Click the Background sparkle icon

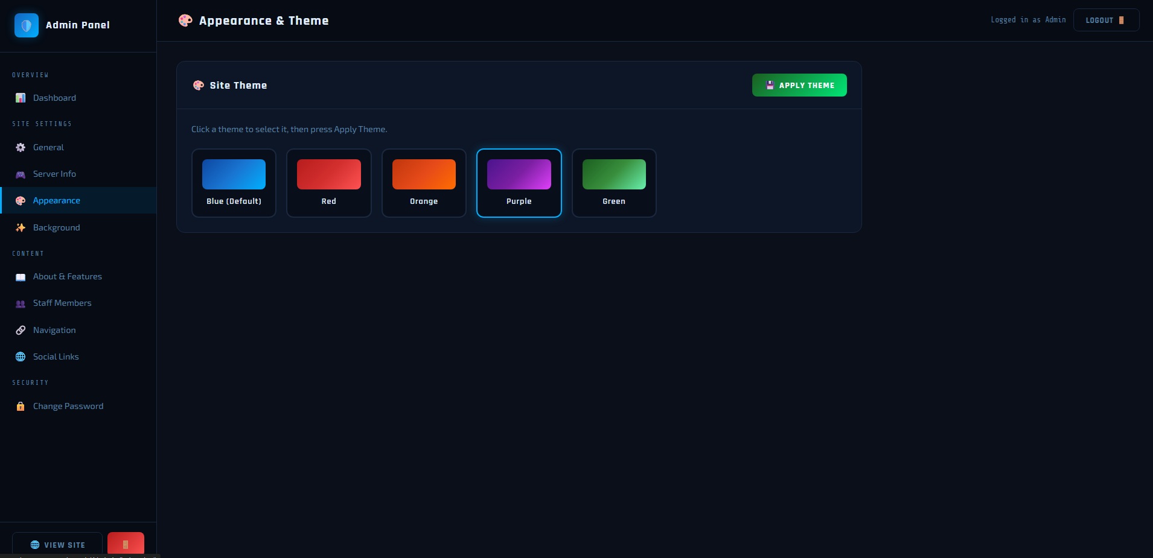click(x=21, y=227)
